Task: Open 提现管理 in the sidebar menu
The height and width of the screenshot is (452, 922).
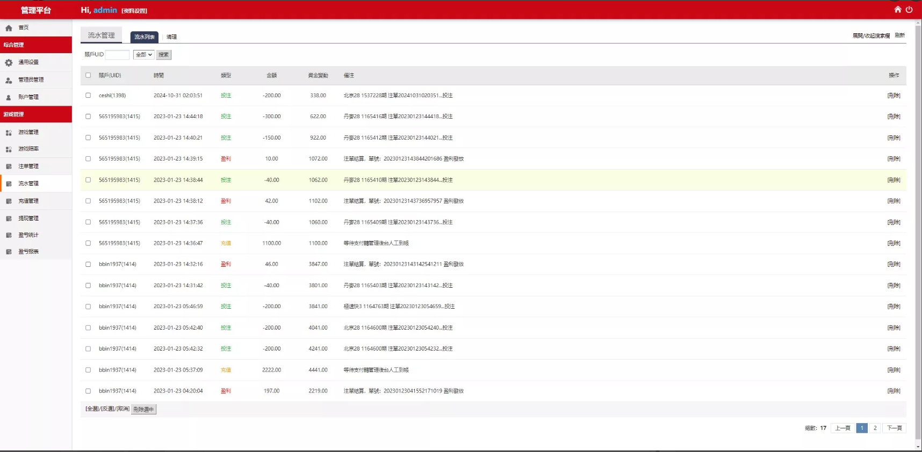Action: [x=28, y=218]
